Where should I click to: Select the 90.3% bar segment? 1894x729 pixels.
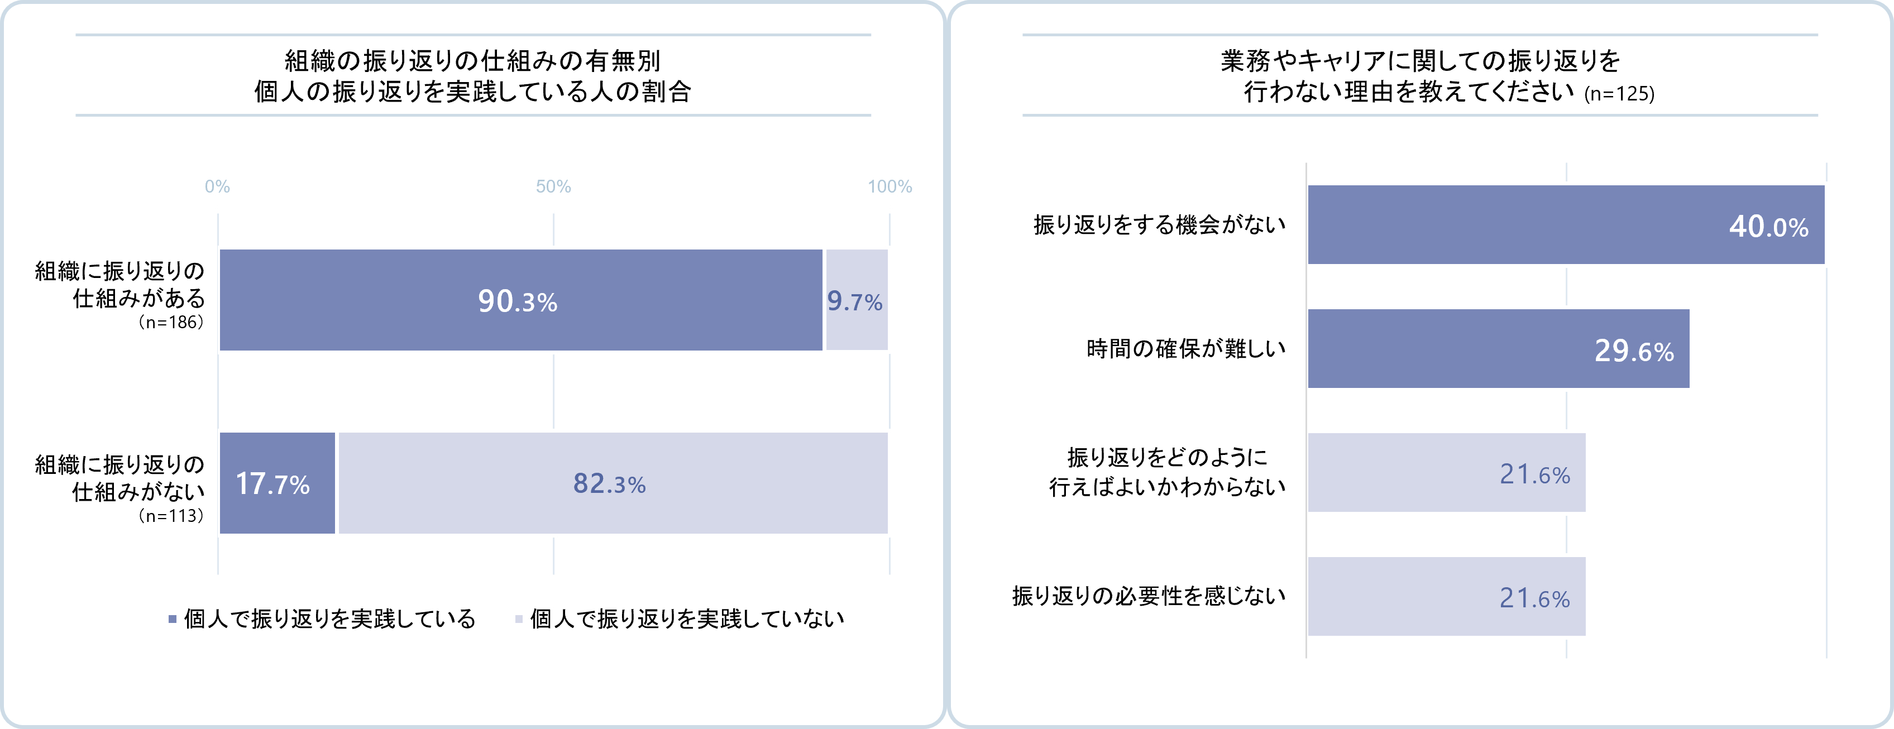tap(520, 300)
